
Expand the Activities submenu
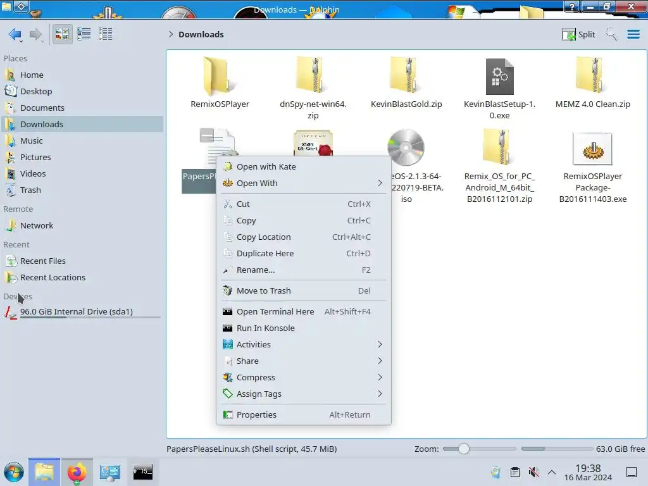tap(303, 345)
